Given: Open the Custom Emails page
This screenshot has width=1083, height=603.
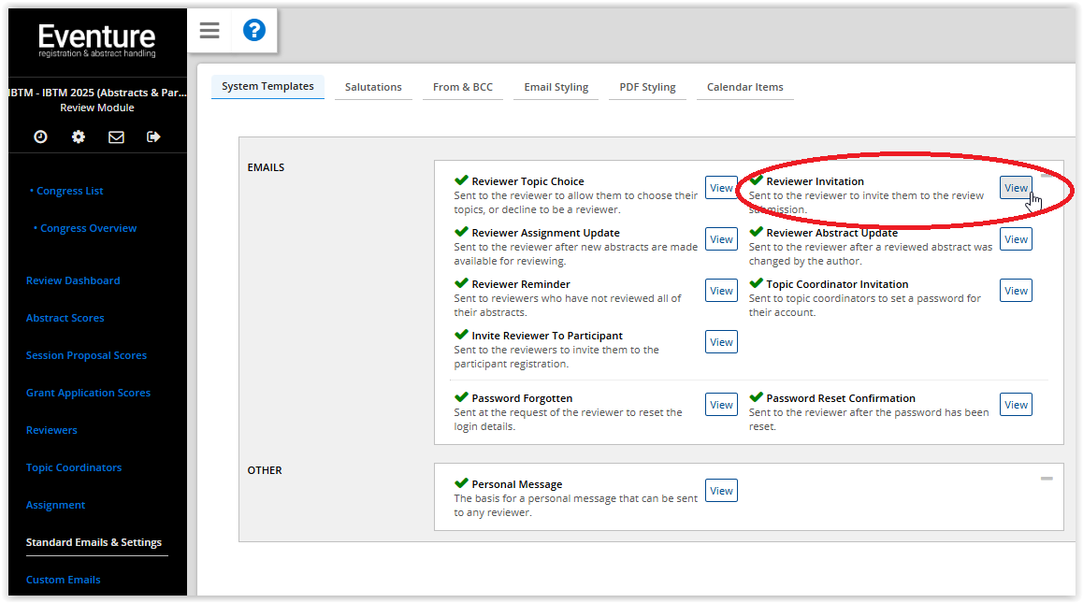Looking at the screenshot, I should pyautogui.click(x=64, y=580).
